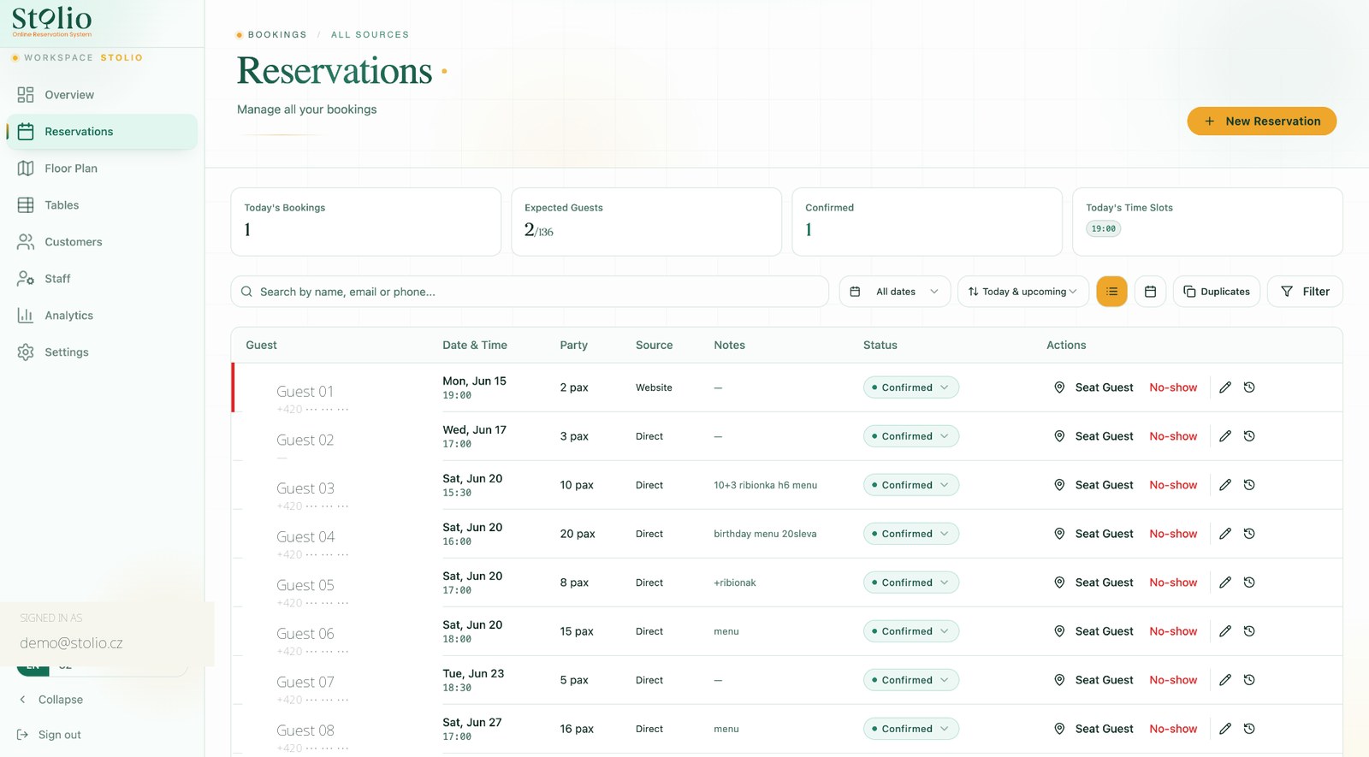Go to Floor Plan page
The width and height of the screenshot is (1369, 757).
(103, 169)
